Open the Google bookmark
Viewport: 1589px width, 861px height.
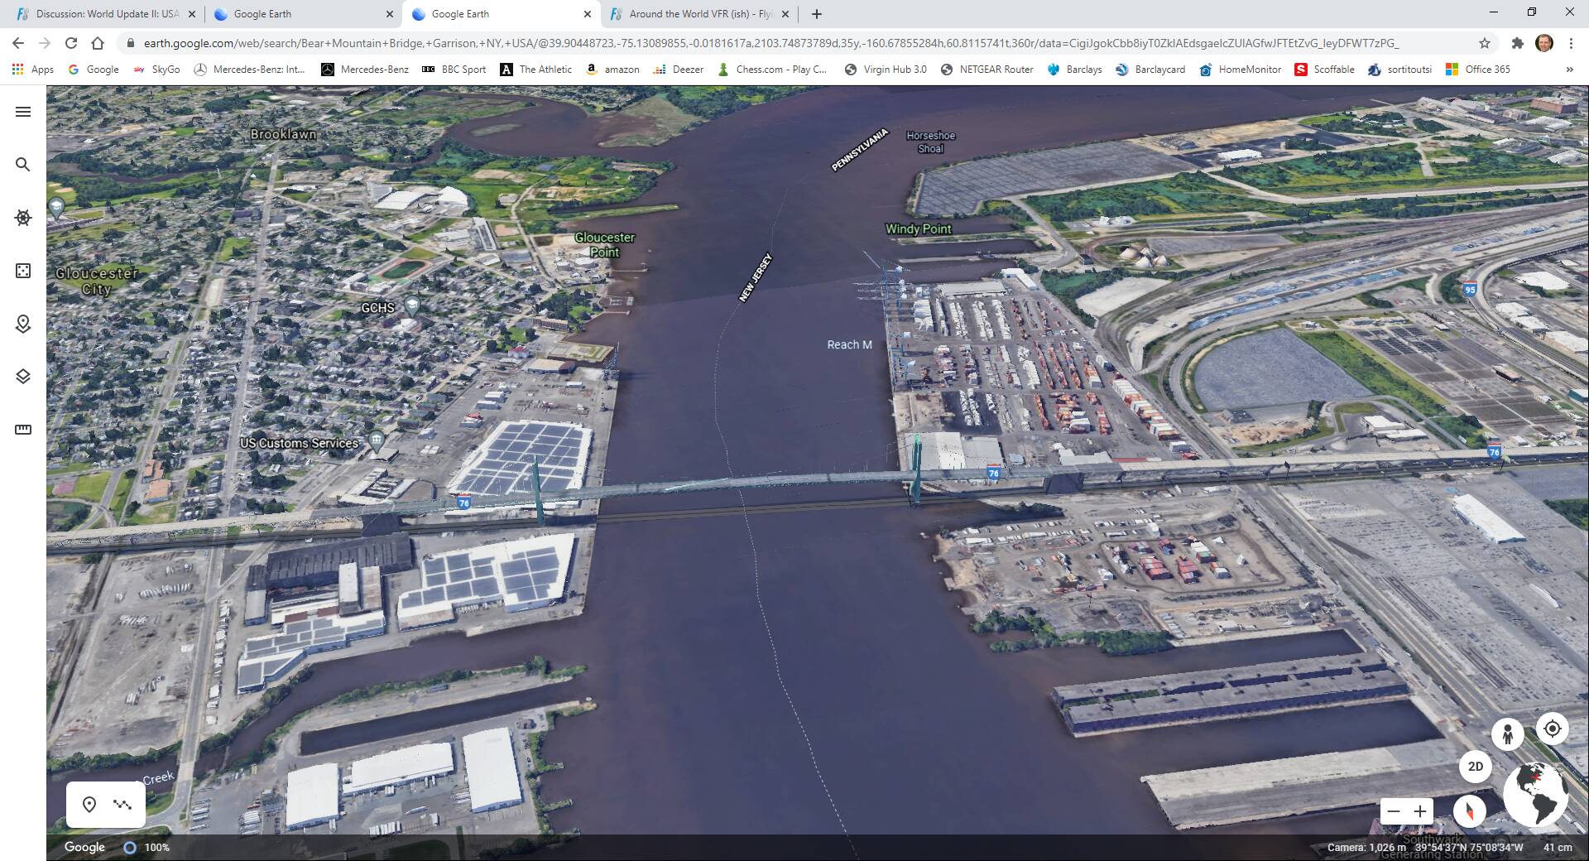(x=94, y=70)
